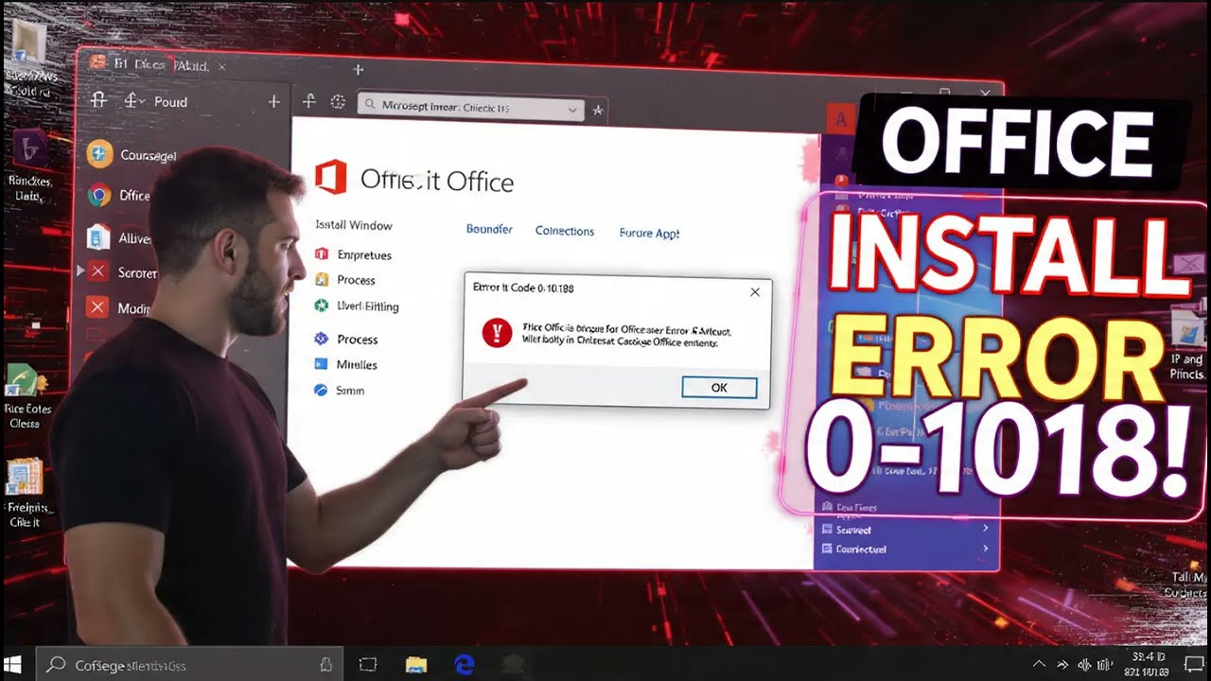Launch File Explorer from the taskbar

pyautogui.click(x=416, y=665)
